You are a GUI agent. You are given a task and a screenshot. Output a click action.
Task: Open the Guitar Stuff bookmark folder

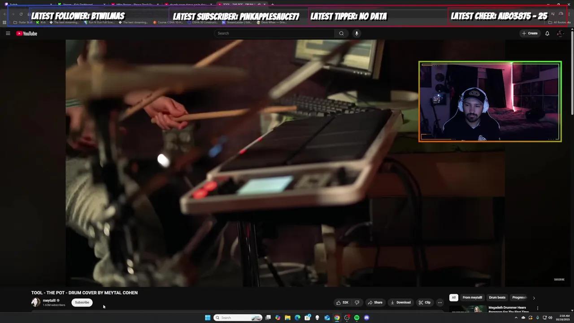(x=23, y=22)
